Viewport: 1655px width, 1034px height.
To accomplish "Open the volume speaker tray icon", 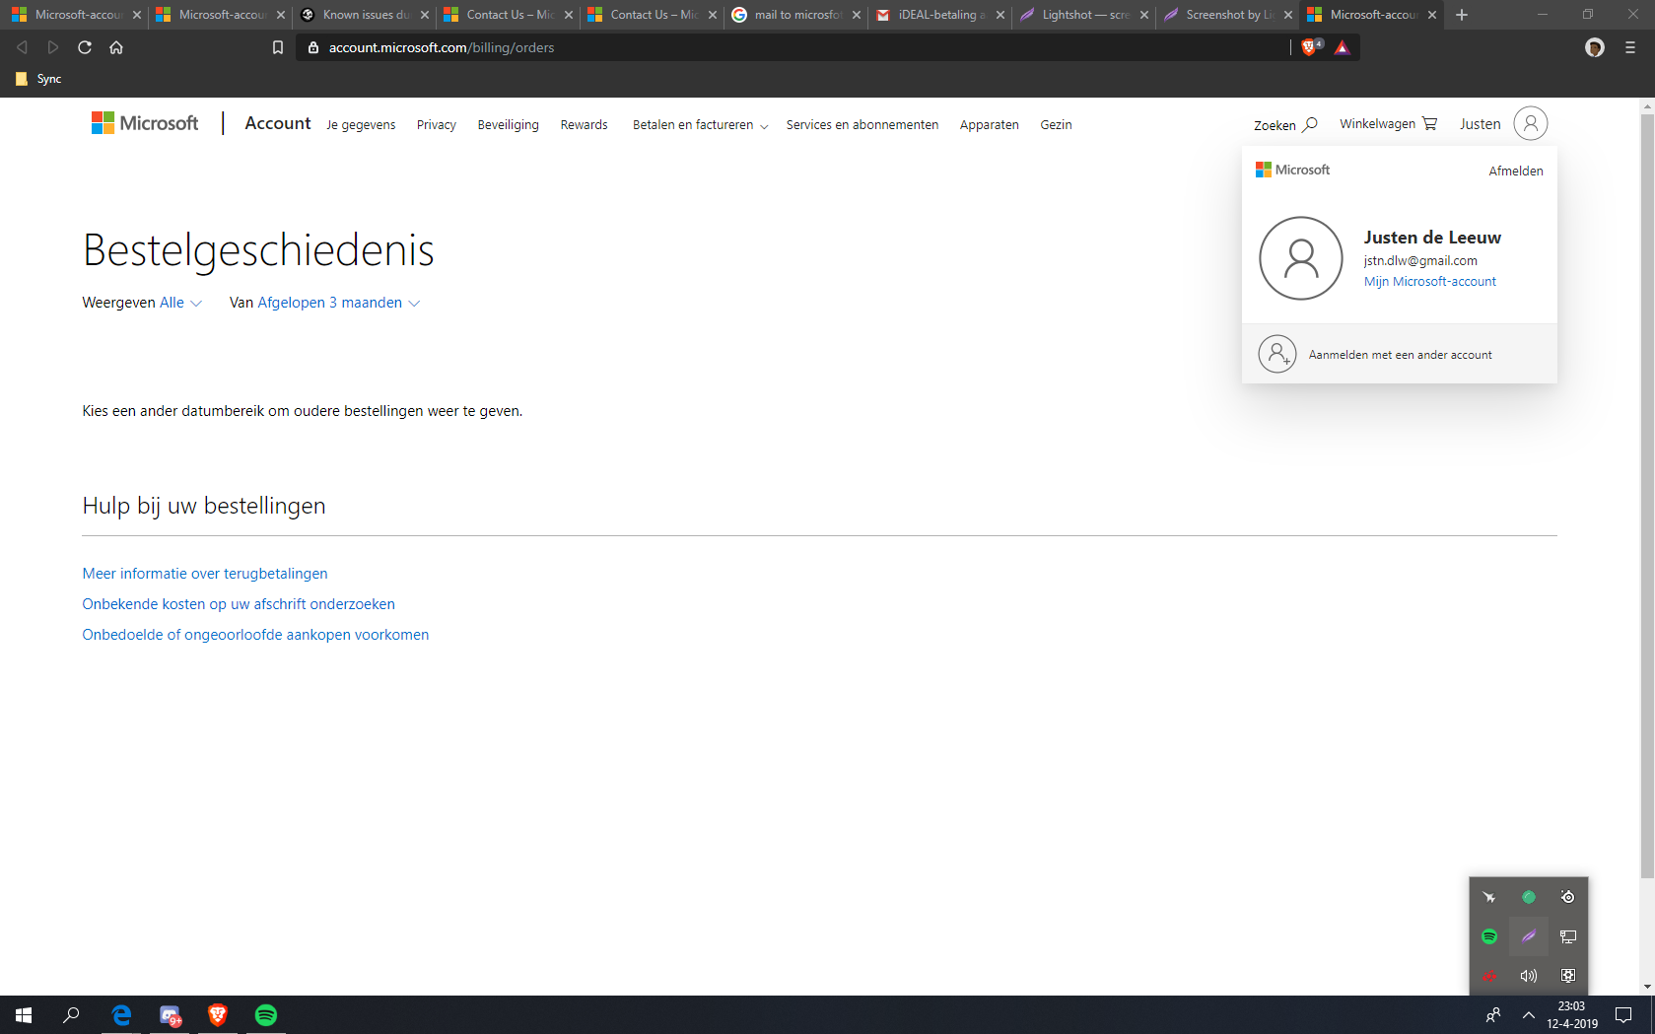I will 1529,976.
